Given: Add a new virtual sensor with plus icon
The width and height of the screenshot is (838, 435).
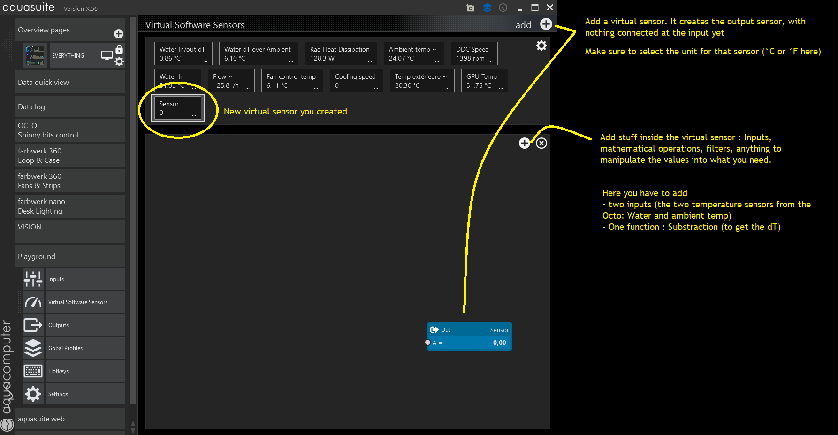Looking at the screenshot, I should pos(546,24).
